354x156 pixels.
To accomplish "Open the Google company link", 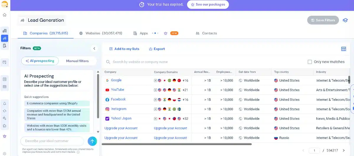I will (x=116, y=80).
